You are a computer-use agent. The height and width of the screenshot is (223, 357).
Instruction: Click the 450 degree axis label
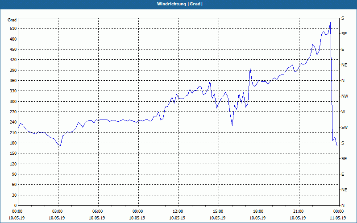(x=13, y=50)
